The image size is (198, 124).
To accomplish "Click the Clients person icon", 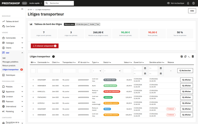I will (3, 48).
